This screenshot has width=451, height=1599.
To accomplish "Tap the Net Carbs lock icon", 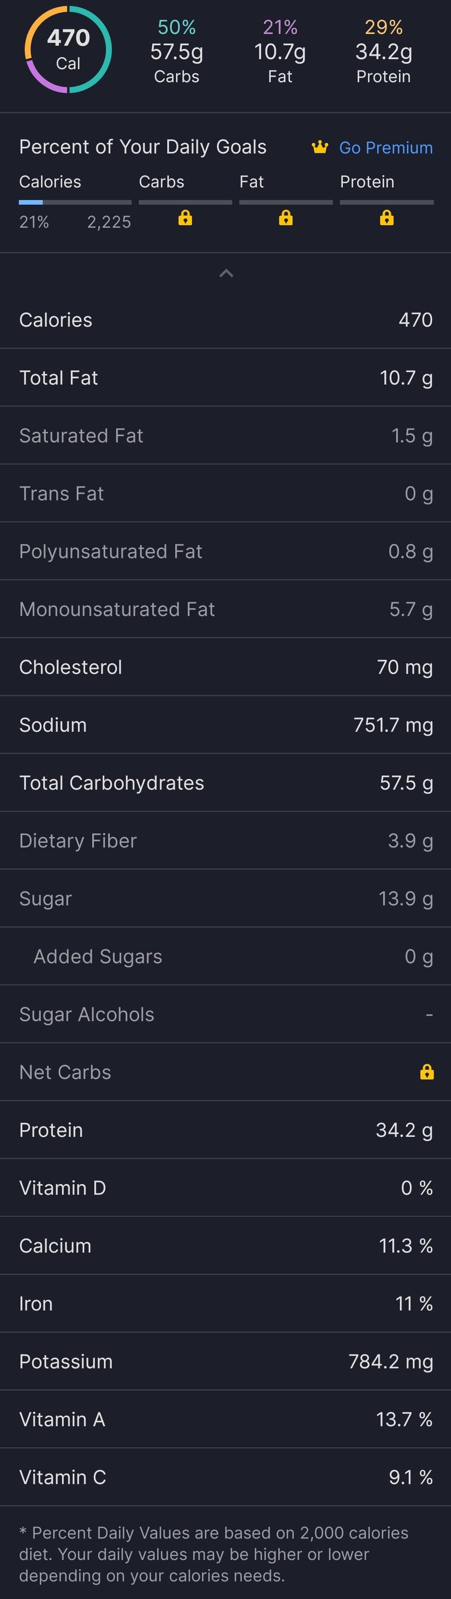I will (x=427, y=1071).
